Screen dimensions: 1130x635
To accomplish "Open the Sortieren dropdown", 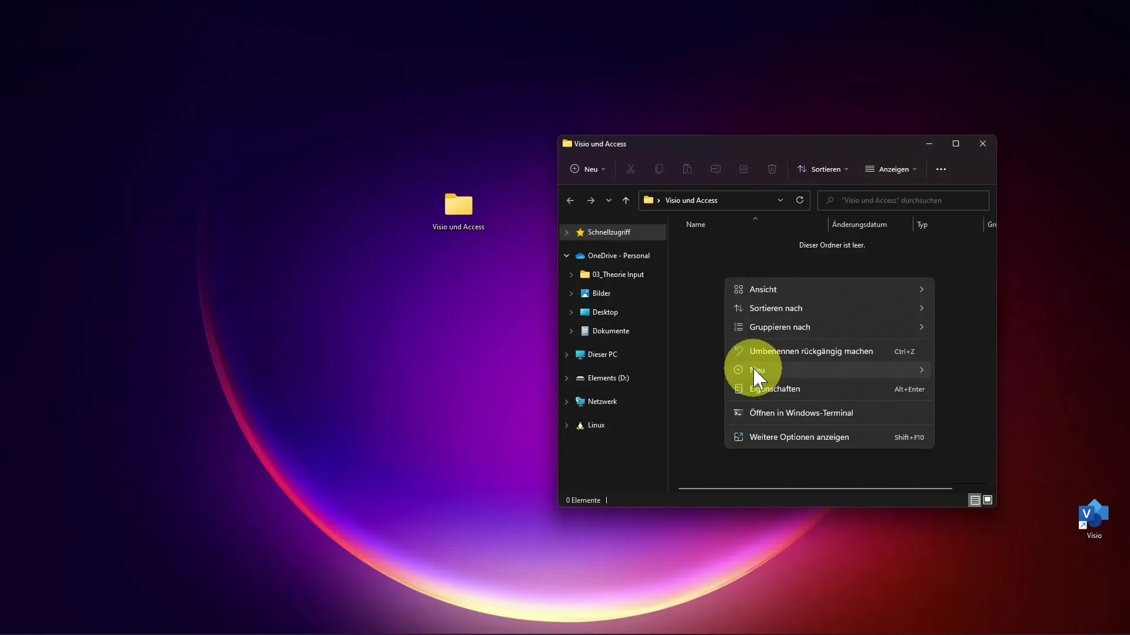I will pyautogui.click(x=823, y=169).
